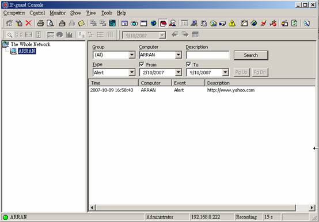Click the Pg Up button
Image resolution: width=319 pixels, height=222 pixels.
(x=241, y=72)
